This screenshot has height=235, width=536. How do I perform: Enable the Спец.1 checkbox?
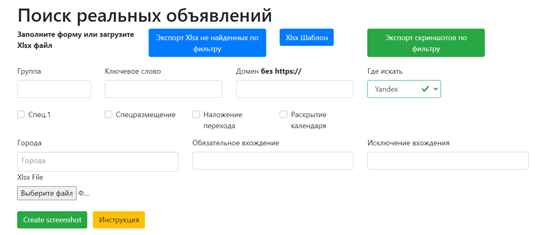[x=21, y=114]
